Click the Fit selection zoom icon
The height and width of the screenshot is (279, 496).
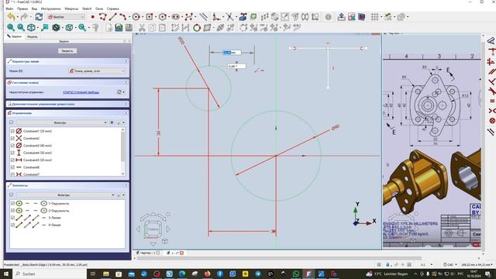point(21,28)
